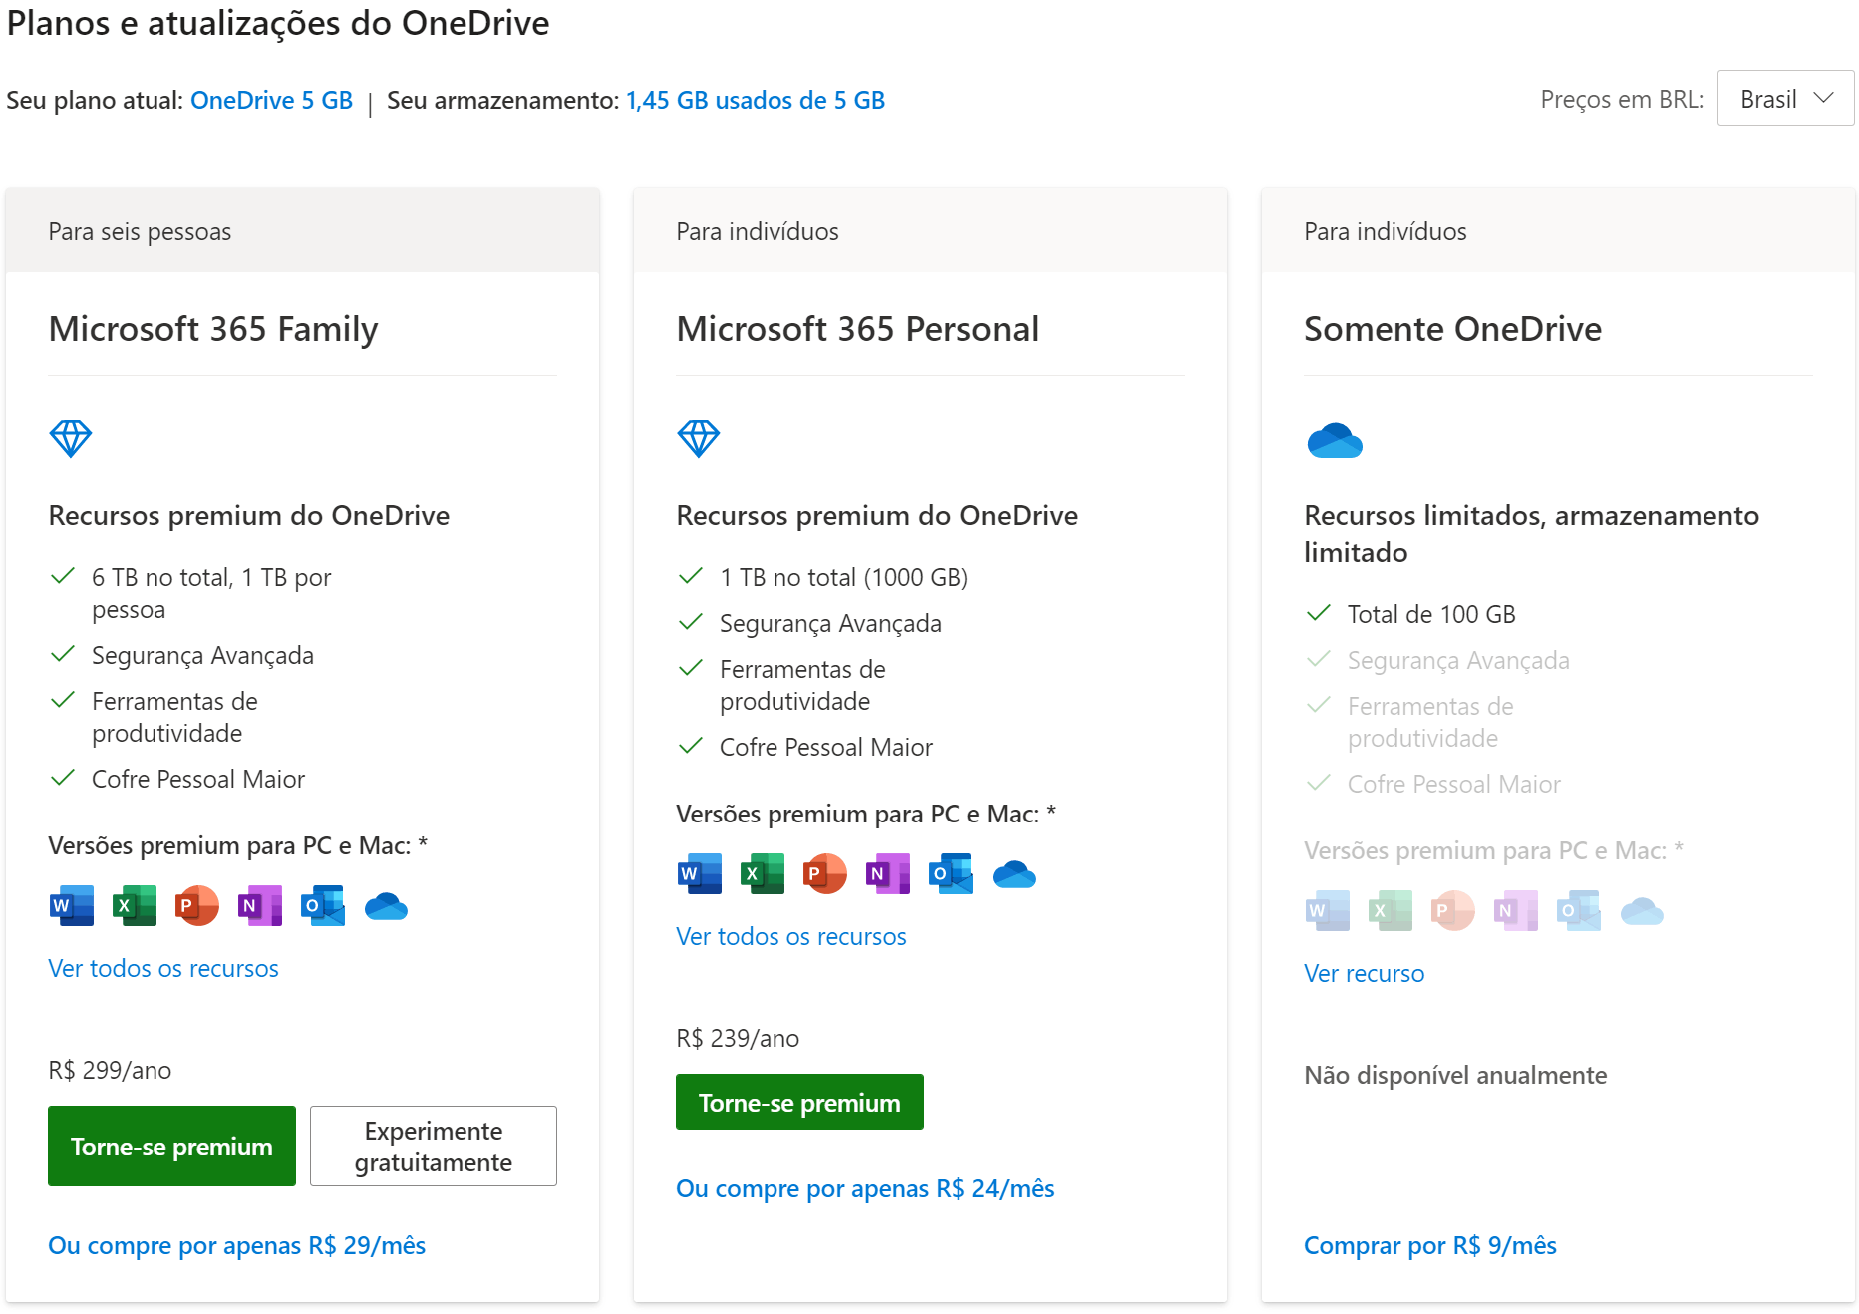The height and width of the screenshot is (1314, 1859).
Task: Click the premium diamond icon in Microsoft 365 Family
Action: (x=71, y=438)
